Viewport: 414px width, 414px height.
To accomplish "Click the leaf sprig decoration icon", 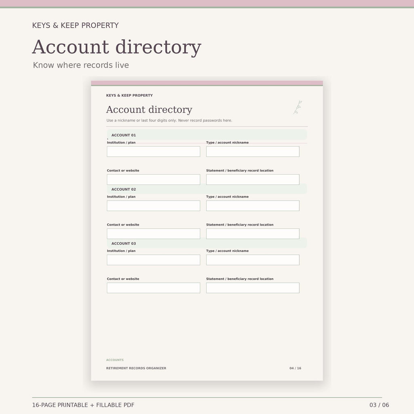I will point(298,107).
